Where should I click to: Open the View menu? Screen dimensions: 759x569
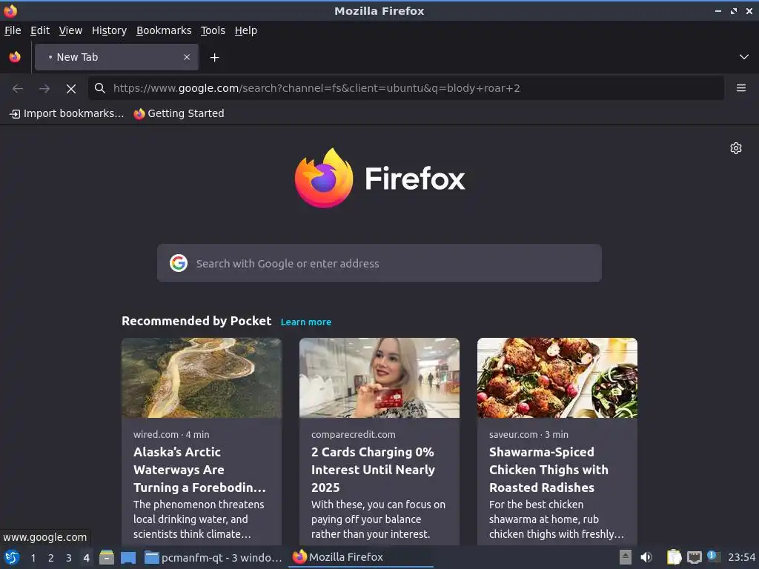click(70, 30)
